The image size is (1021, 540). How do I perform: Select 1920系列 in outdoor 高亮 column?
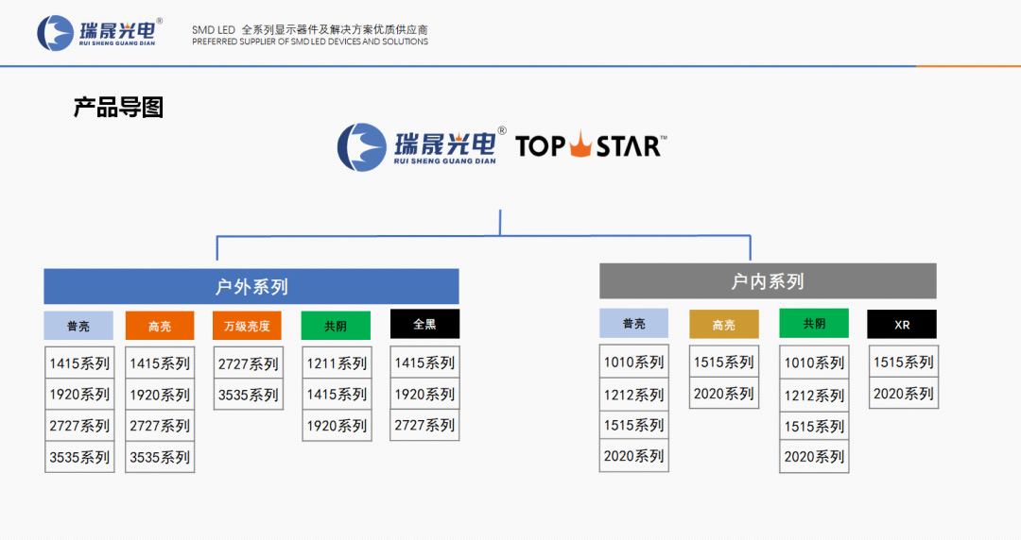160,395
